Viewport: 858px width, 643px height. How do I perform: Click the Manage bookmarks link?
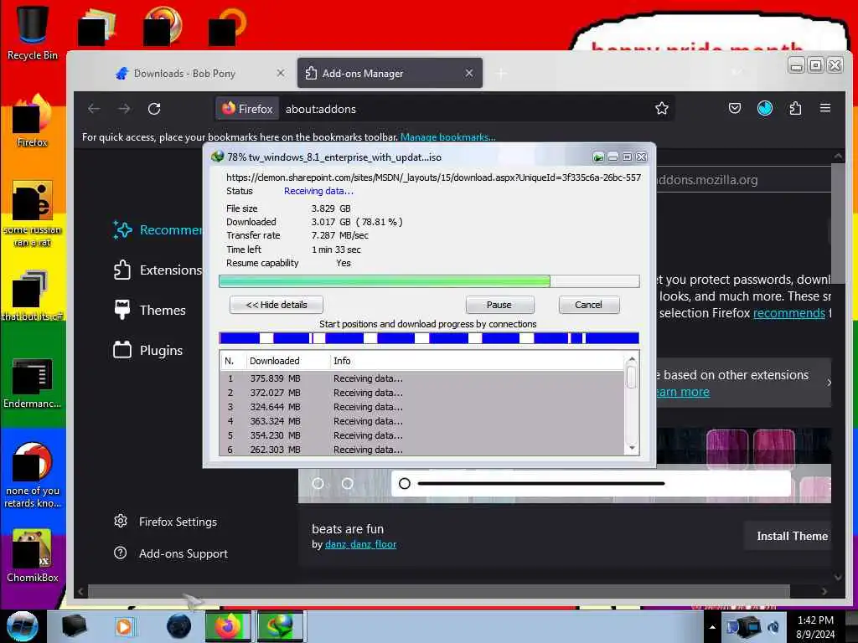point(448,136)
